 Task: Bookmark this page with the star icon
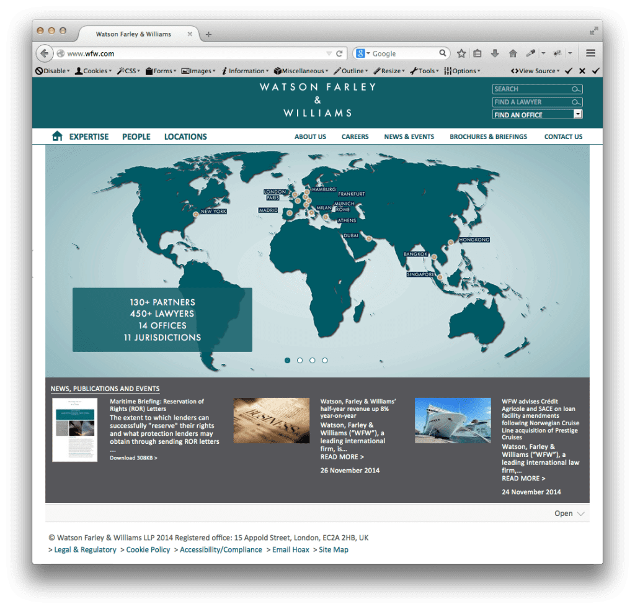[461, 53]
